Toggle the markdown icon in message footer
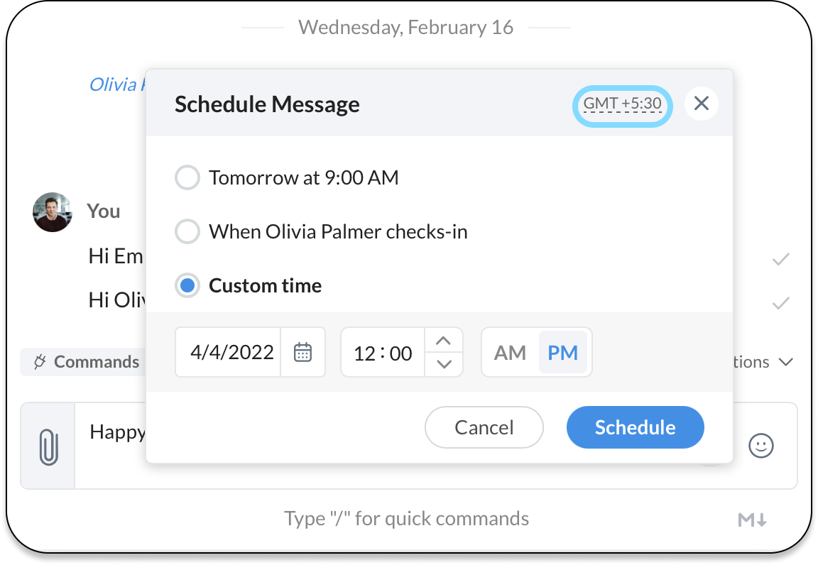 (x=753, y=520)
